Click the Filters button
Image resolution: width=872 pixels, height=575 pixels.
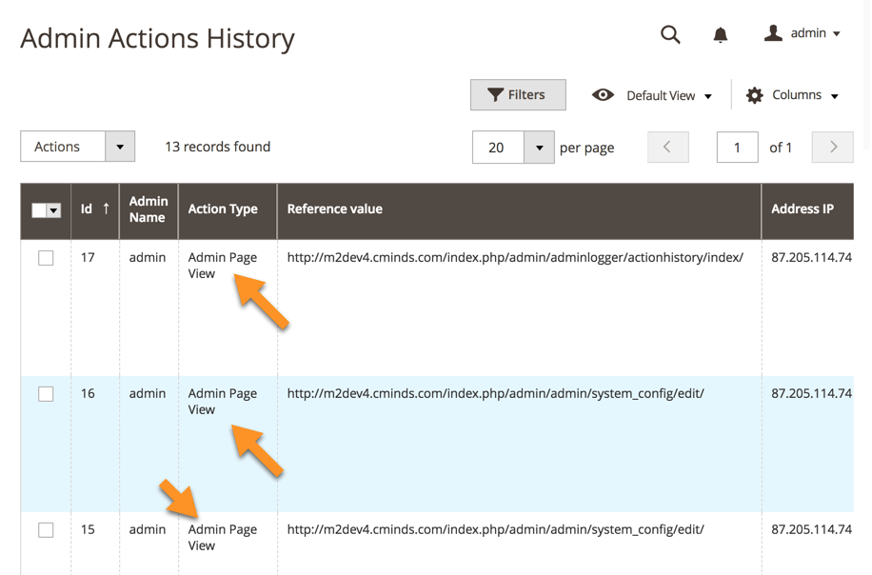518,95
